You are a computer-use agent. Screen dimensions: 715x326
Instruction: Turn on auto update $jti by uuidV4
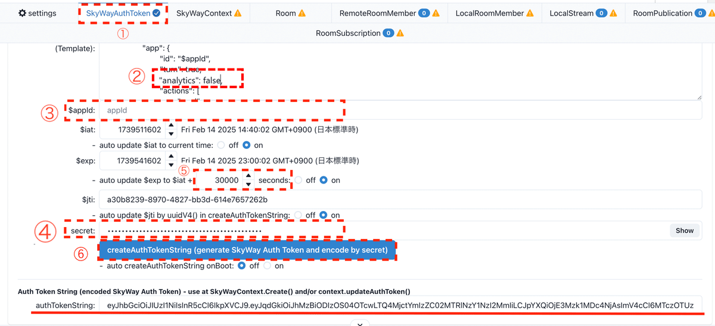point(324,215)
